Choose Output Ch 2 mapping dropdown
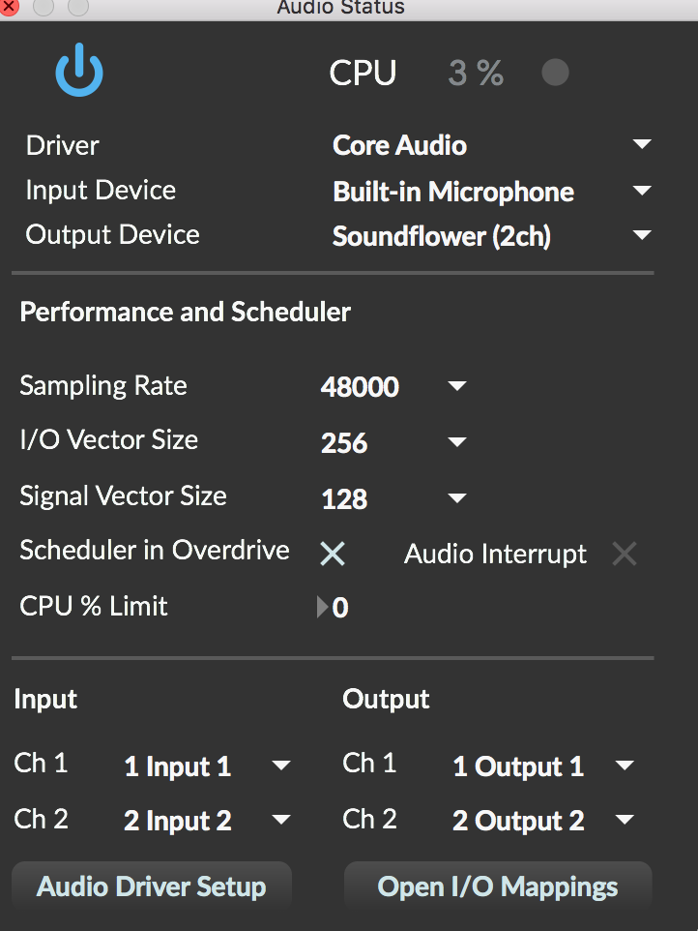The image size is (698, 931). [543, 821]
